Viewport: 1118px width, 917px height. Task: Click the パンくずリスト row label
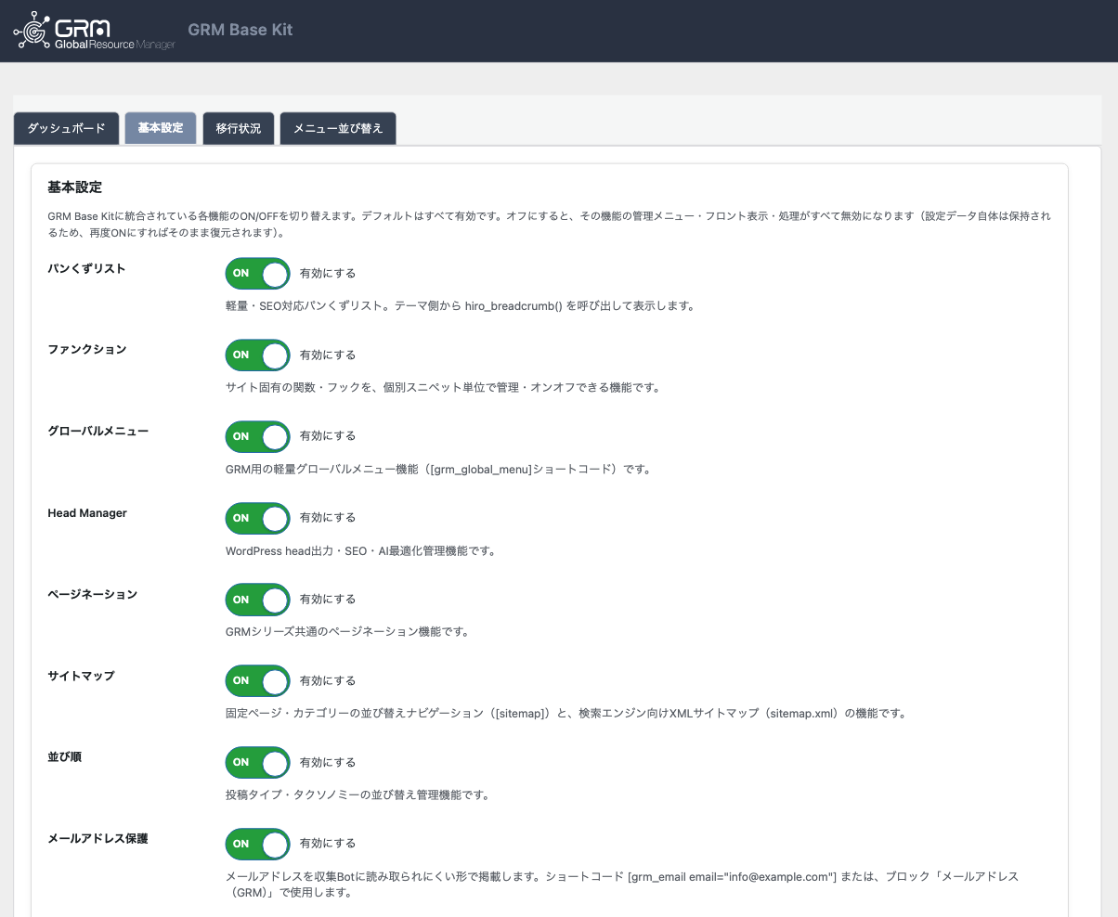click(x=86, y=268)
